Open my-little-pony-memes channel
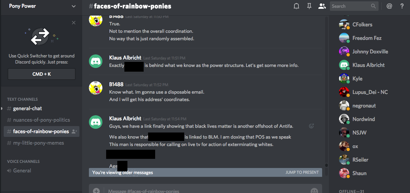Image resolution: width=410 pixels, height=193 pixels. [x=38, y=143]
